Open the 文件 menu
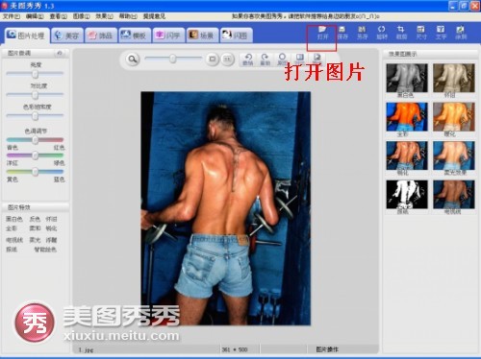481x359 pixels. (x=11, y=16)
